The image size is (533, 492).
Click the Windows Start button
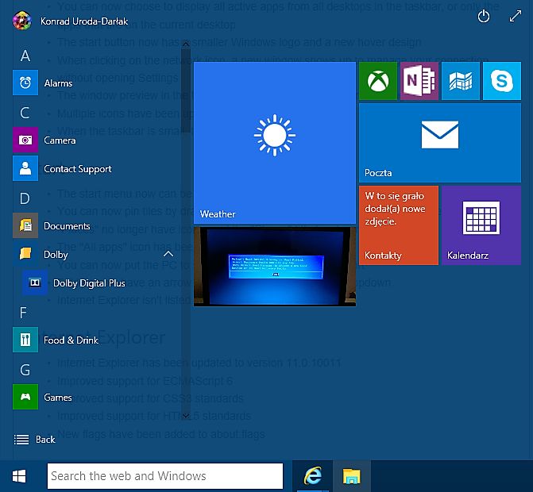[x=19, y=476]
